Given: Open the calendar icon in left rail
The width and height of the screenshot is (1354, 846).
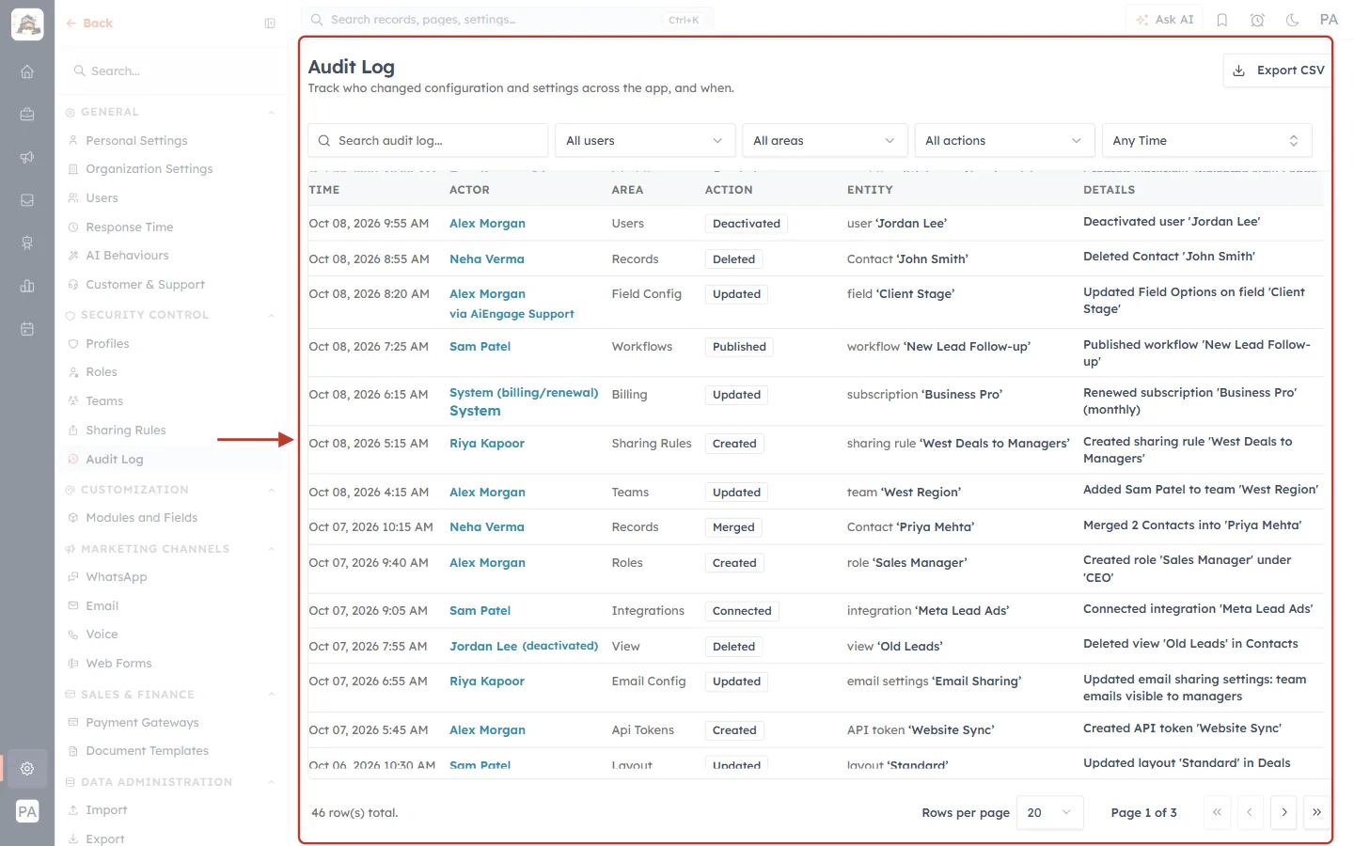Looking at the screenshot, I should pyautogui.click(x=27, y=329).
